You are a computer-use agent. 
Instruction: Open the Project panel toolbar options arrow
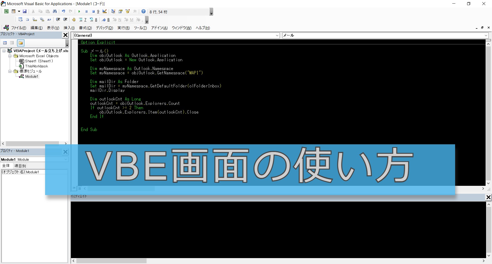[67, 43]
